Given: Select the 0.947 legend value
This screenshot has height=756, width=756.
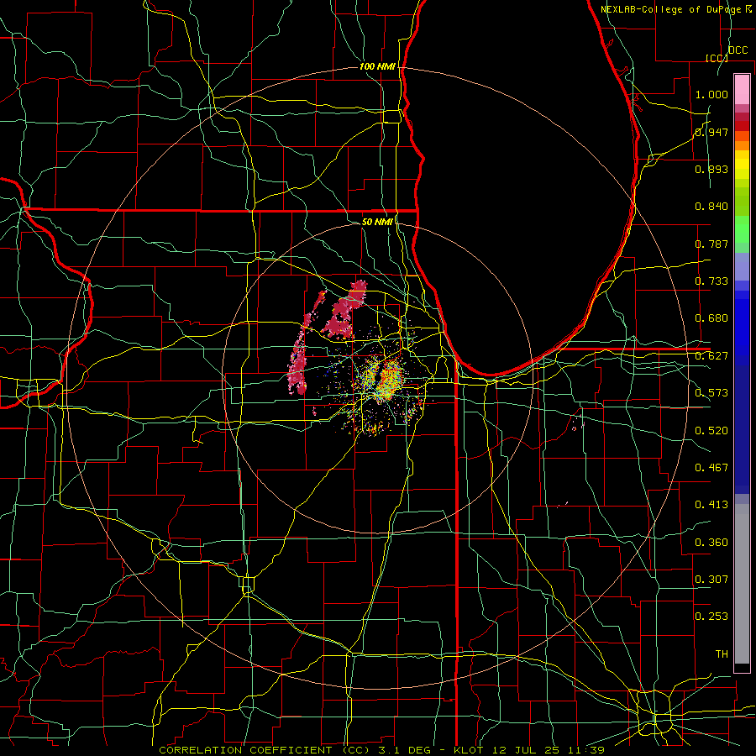Looking at the screenshot, I should click(x=711, y=132).
